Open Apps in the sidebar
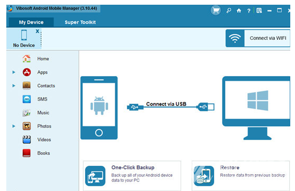 [x=43, y=72]
